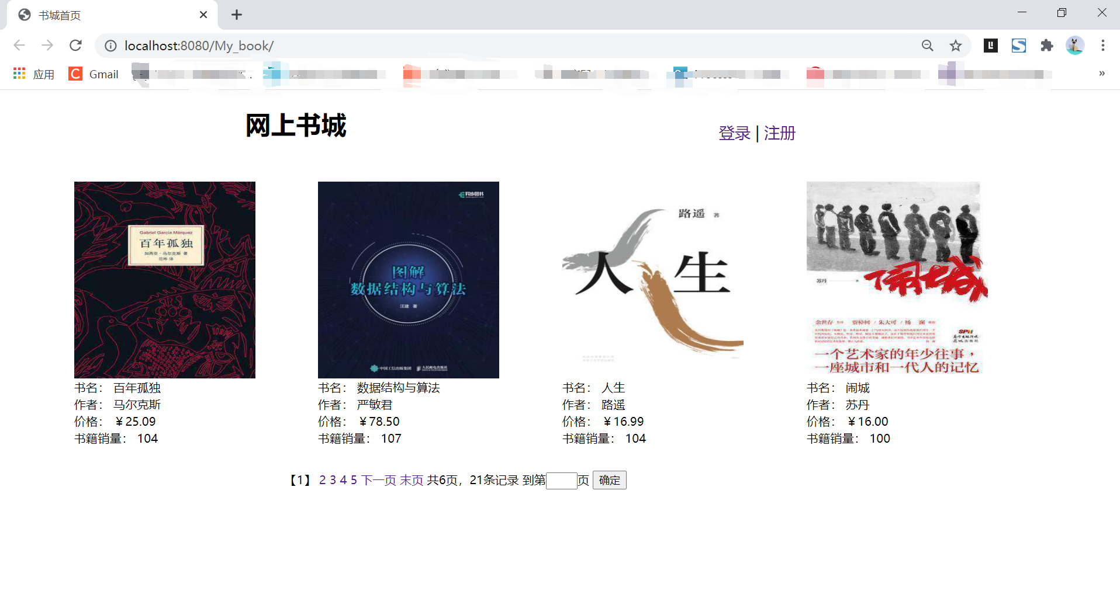
Task: Open the Extensions puzzle piece menu
Action: pyautogui.click(x=1047, y=46)
